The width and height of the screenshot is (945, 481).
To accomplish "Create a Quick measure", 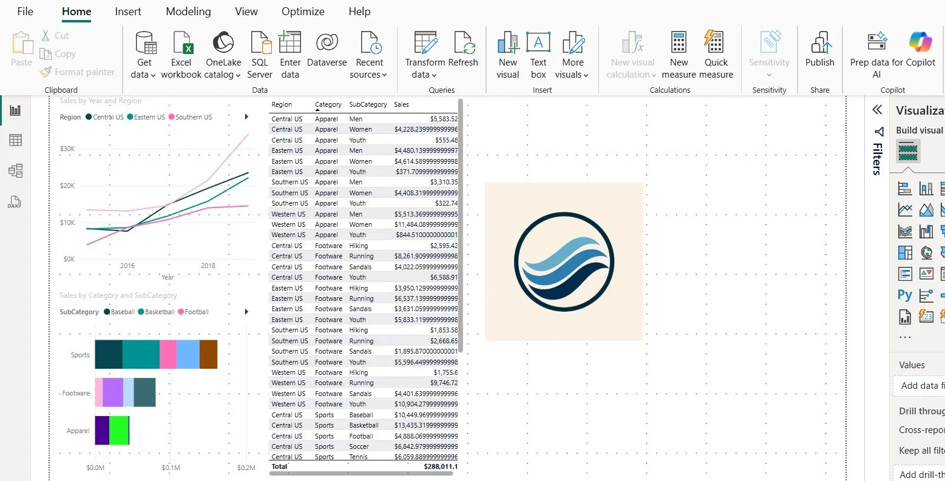I will [716, 55].
